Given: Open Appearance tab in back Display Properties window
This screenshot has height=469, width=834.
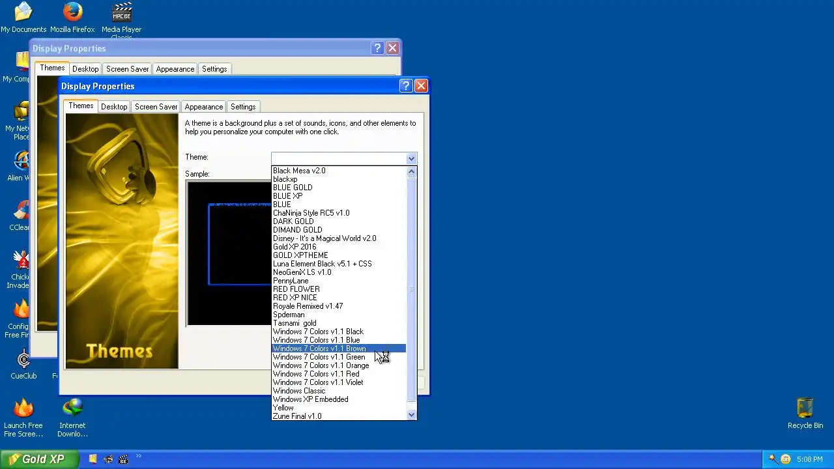Looking at the screenshot, I should pyautogui.click(x=175, y=69).
